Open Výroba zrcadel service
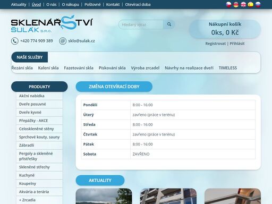 point(145,68)
